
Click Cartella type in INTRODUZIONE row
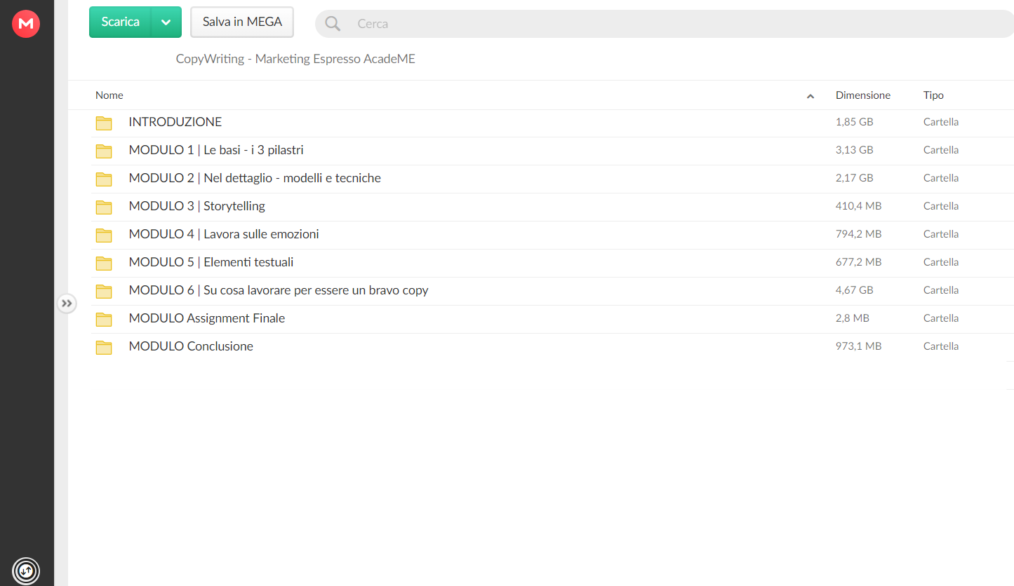pyautogui.click(x=941, y=122)
